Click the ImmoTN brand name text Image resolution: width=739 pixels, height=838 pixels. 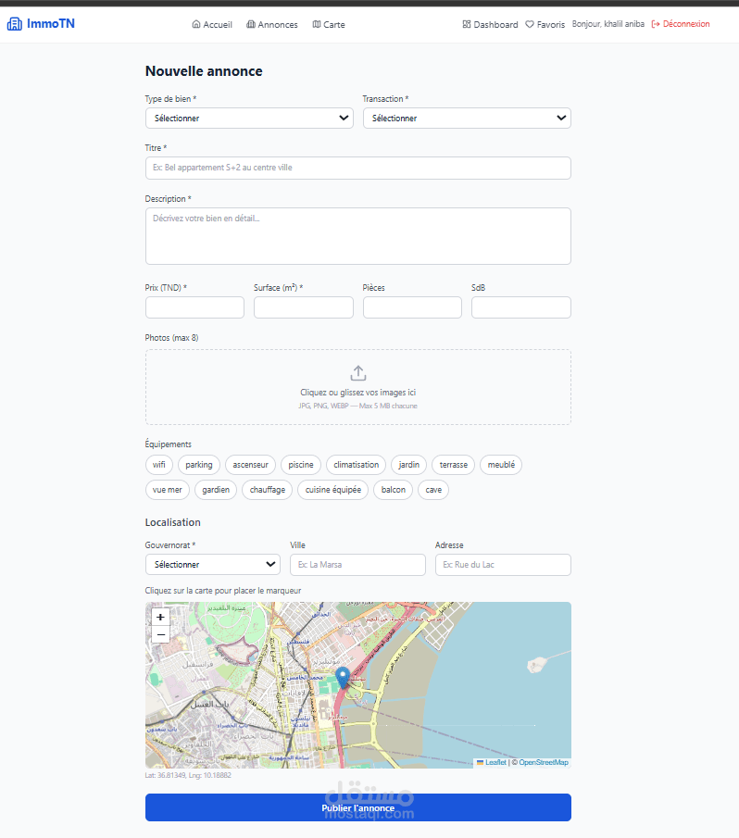pos(51,23)
